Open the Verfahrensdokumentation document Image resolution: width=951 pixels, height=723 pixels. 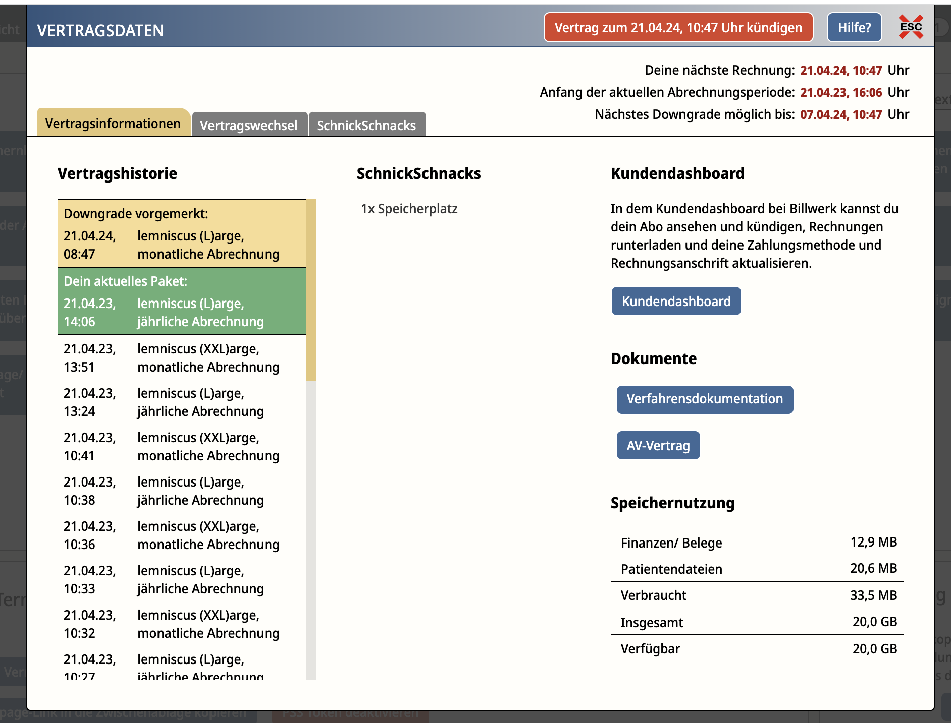click(705, 399)
